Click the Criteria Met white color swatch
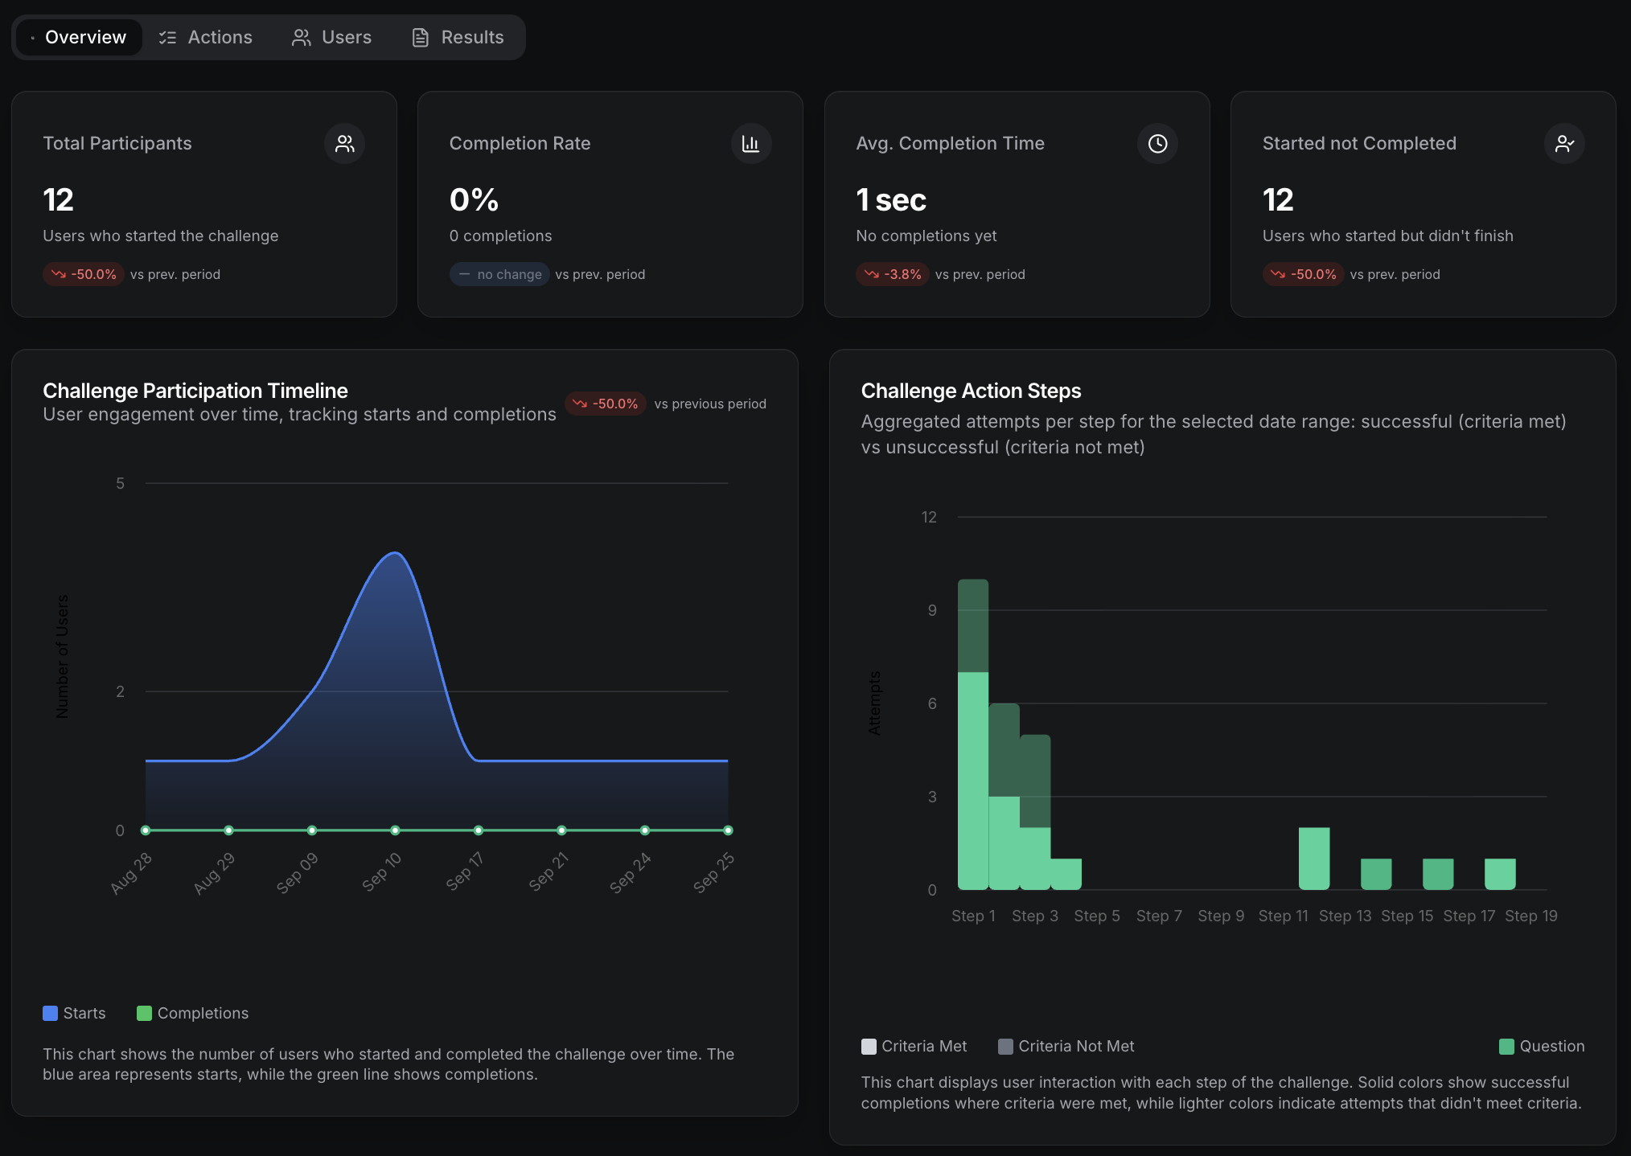This screenshot has height=1156, width=1631. 869,1046
